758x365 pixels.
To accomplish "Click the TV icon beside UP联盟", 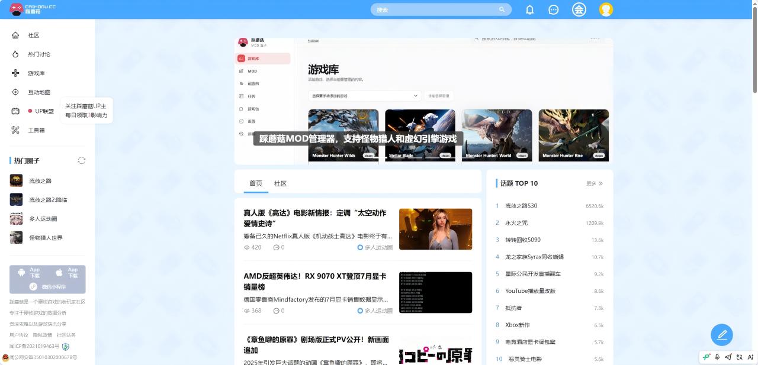I will click(15, 111).
